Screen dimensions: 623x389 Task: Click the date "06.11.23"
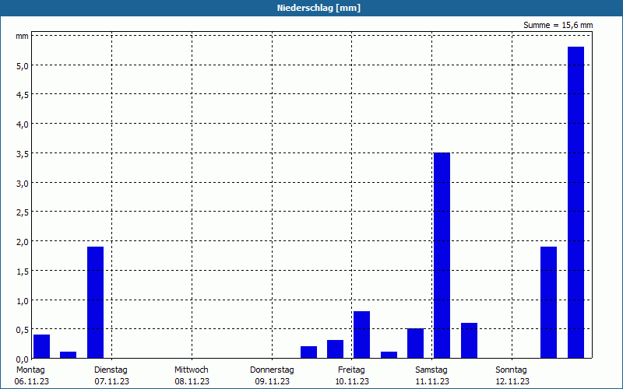click(x=32, y=381)
